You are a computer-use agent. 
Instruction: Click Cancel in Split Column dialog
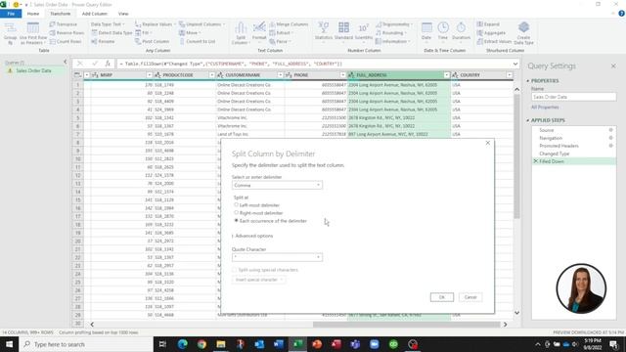[470, 297]
